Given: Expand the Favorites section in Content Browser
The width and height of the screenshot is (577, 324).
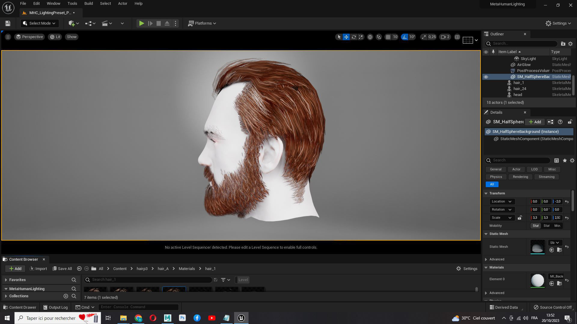Looking at the screenshot, I should 6,280.
